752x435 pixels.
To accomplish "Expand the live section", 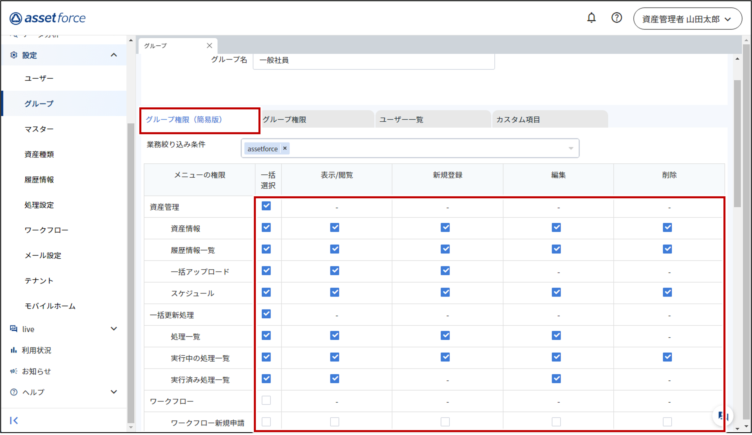I will pyautogui.click(x=114, y=329).
